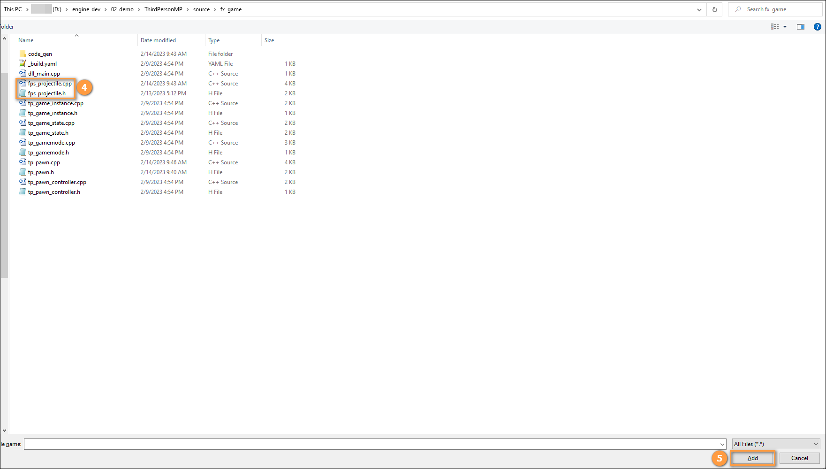Click the tp_pawn.h file icon
This screenshot has width=826, height=469.
coord(23,172)
